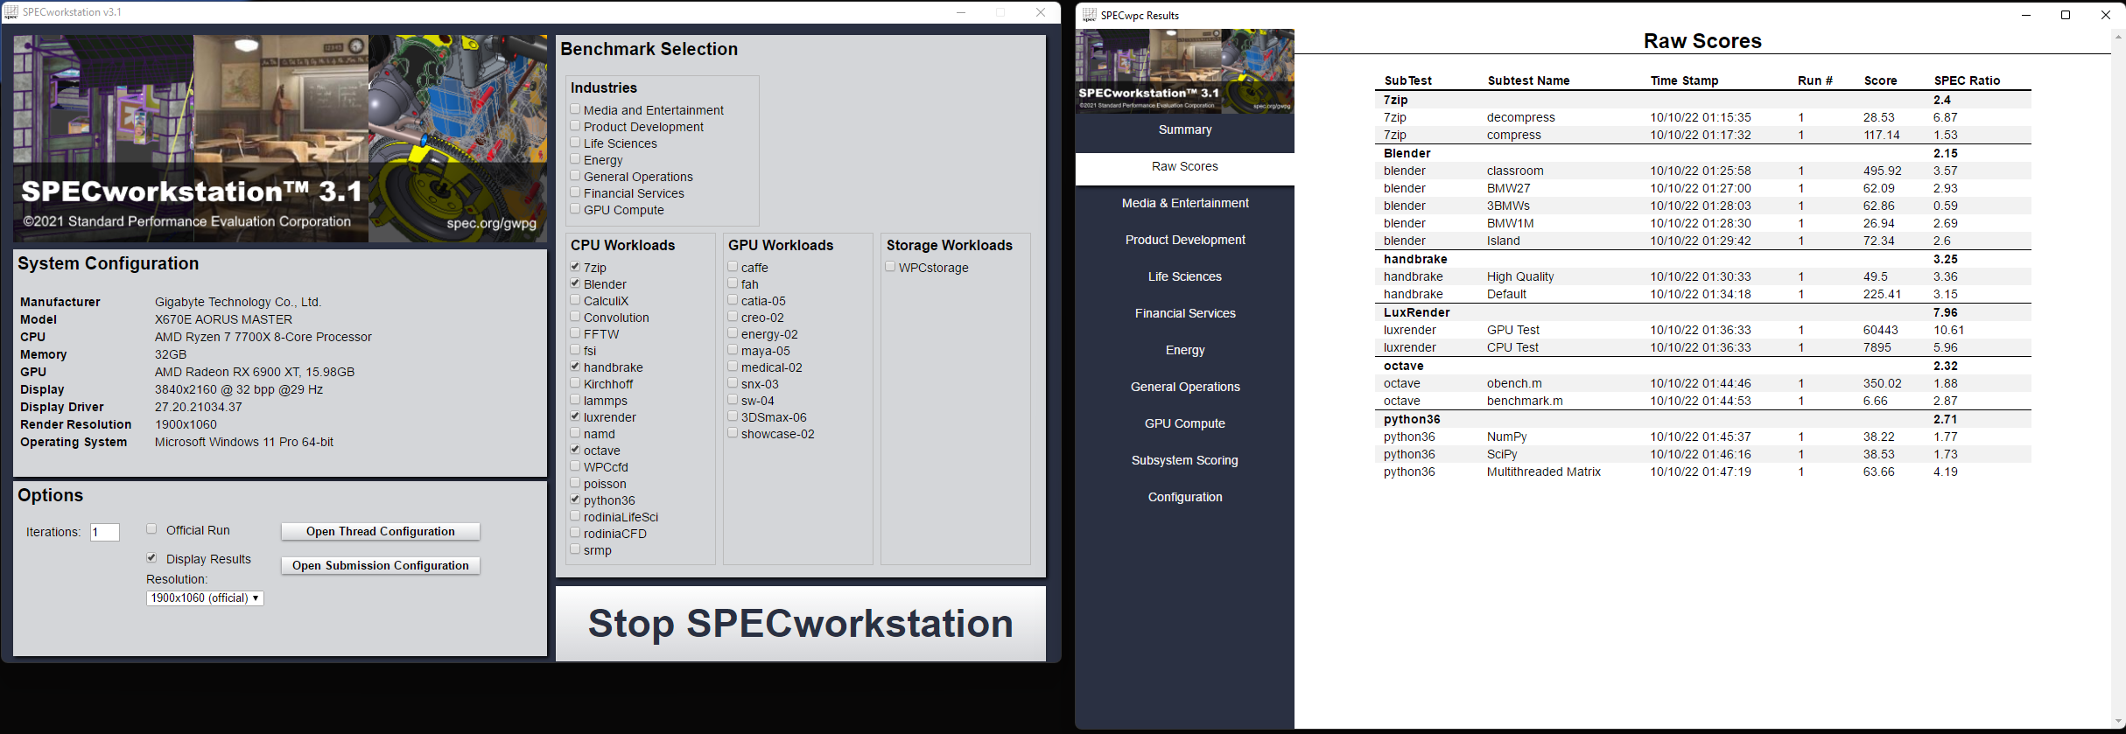Click the handbrake High Quality row name
This screenshot has width=2126, height=734.
[1519, 276]
